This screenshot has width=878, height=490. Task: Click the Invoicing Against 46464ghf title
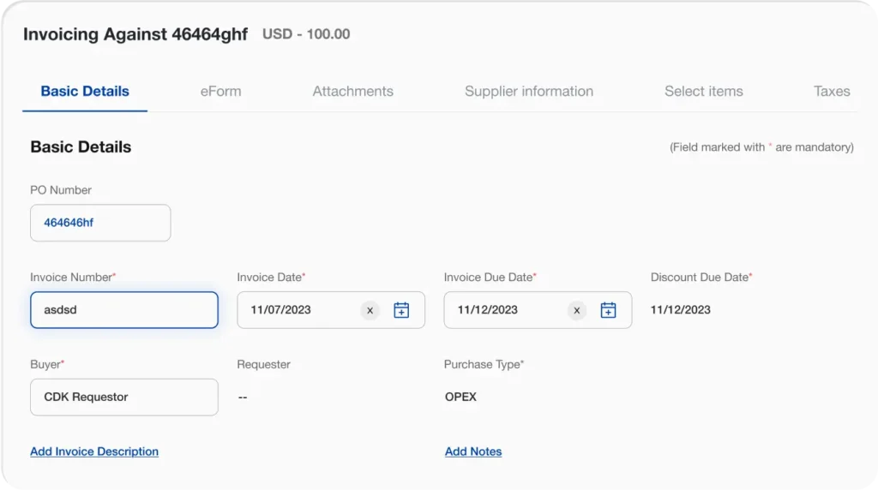tap(135, 34)
